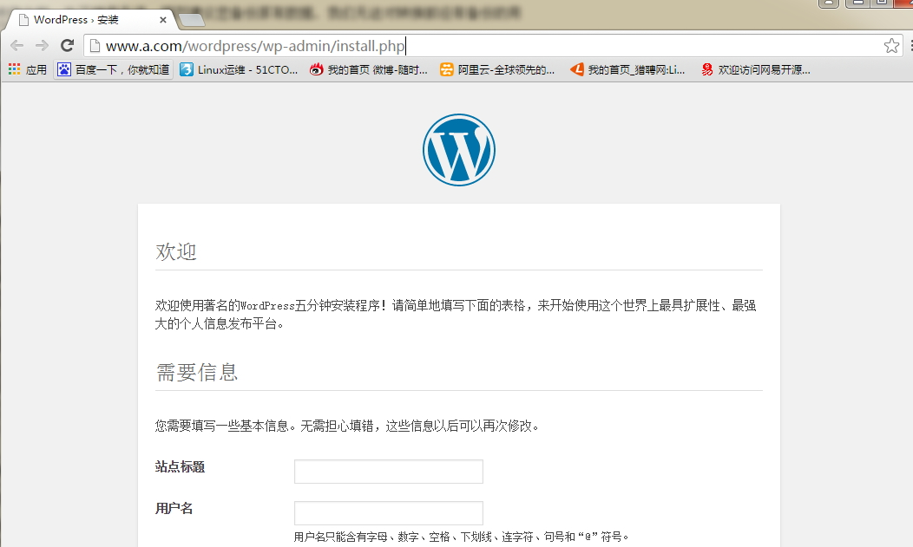The image size is (913, 547).
Task: Click the 用户名 text field
Action: (x=388, y=512)
